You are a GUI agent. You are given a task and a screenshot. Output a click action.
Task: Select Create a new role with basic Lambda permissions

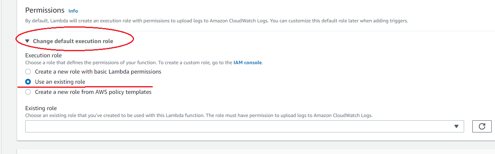28,72
